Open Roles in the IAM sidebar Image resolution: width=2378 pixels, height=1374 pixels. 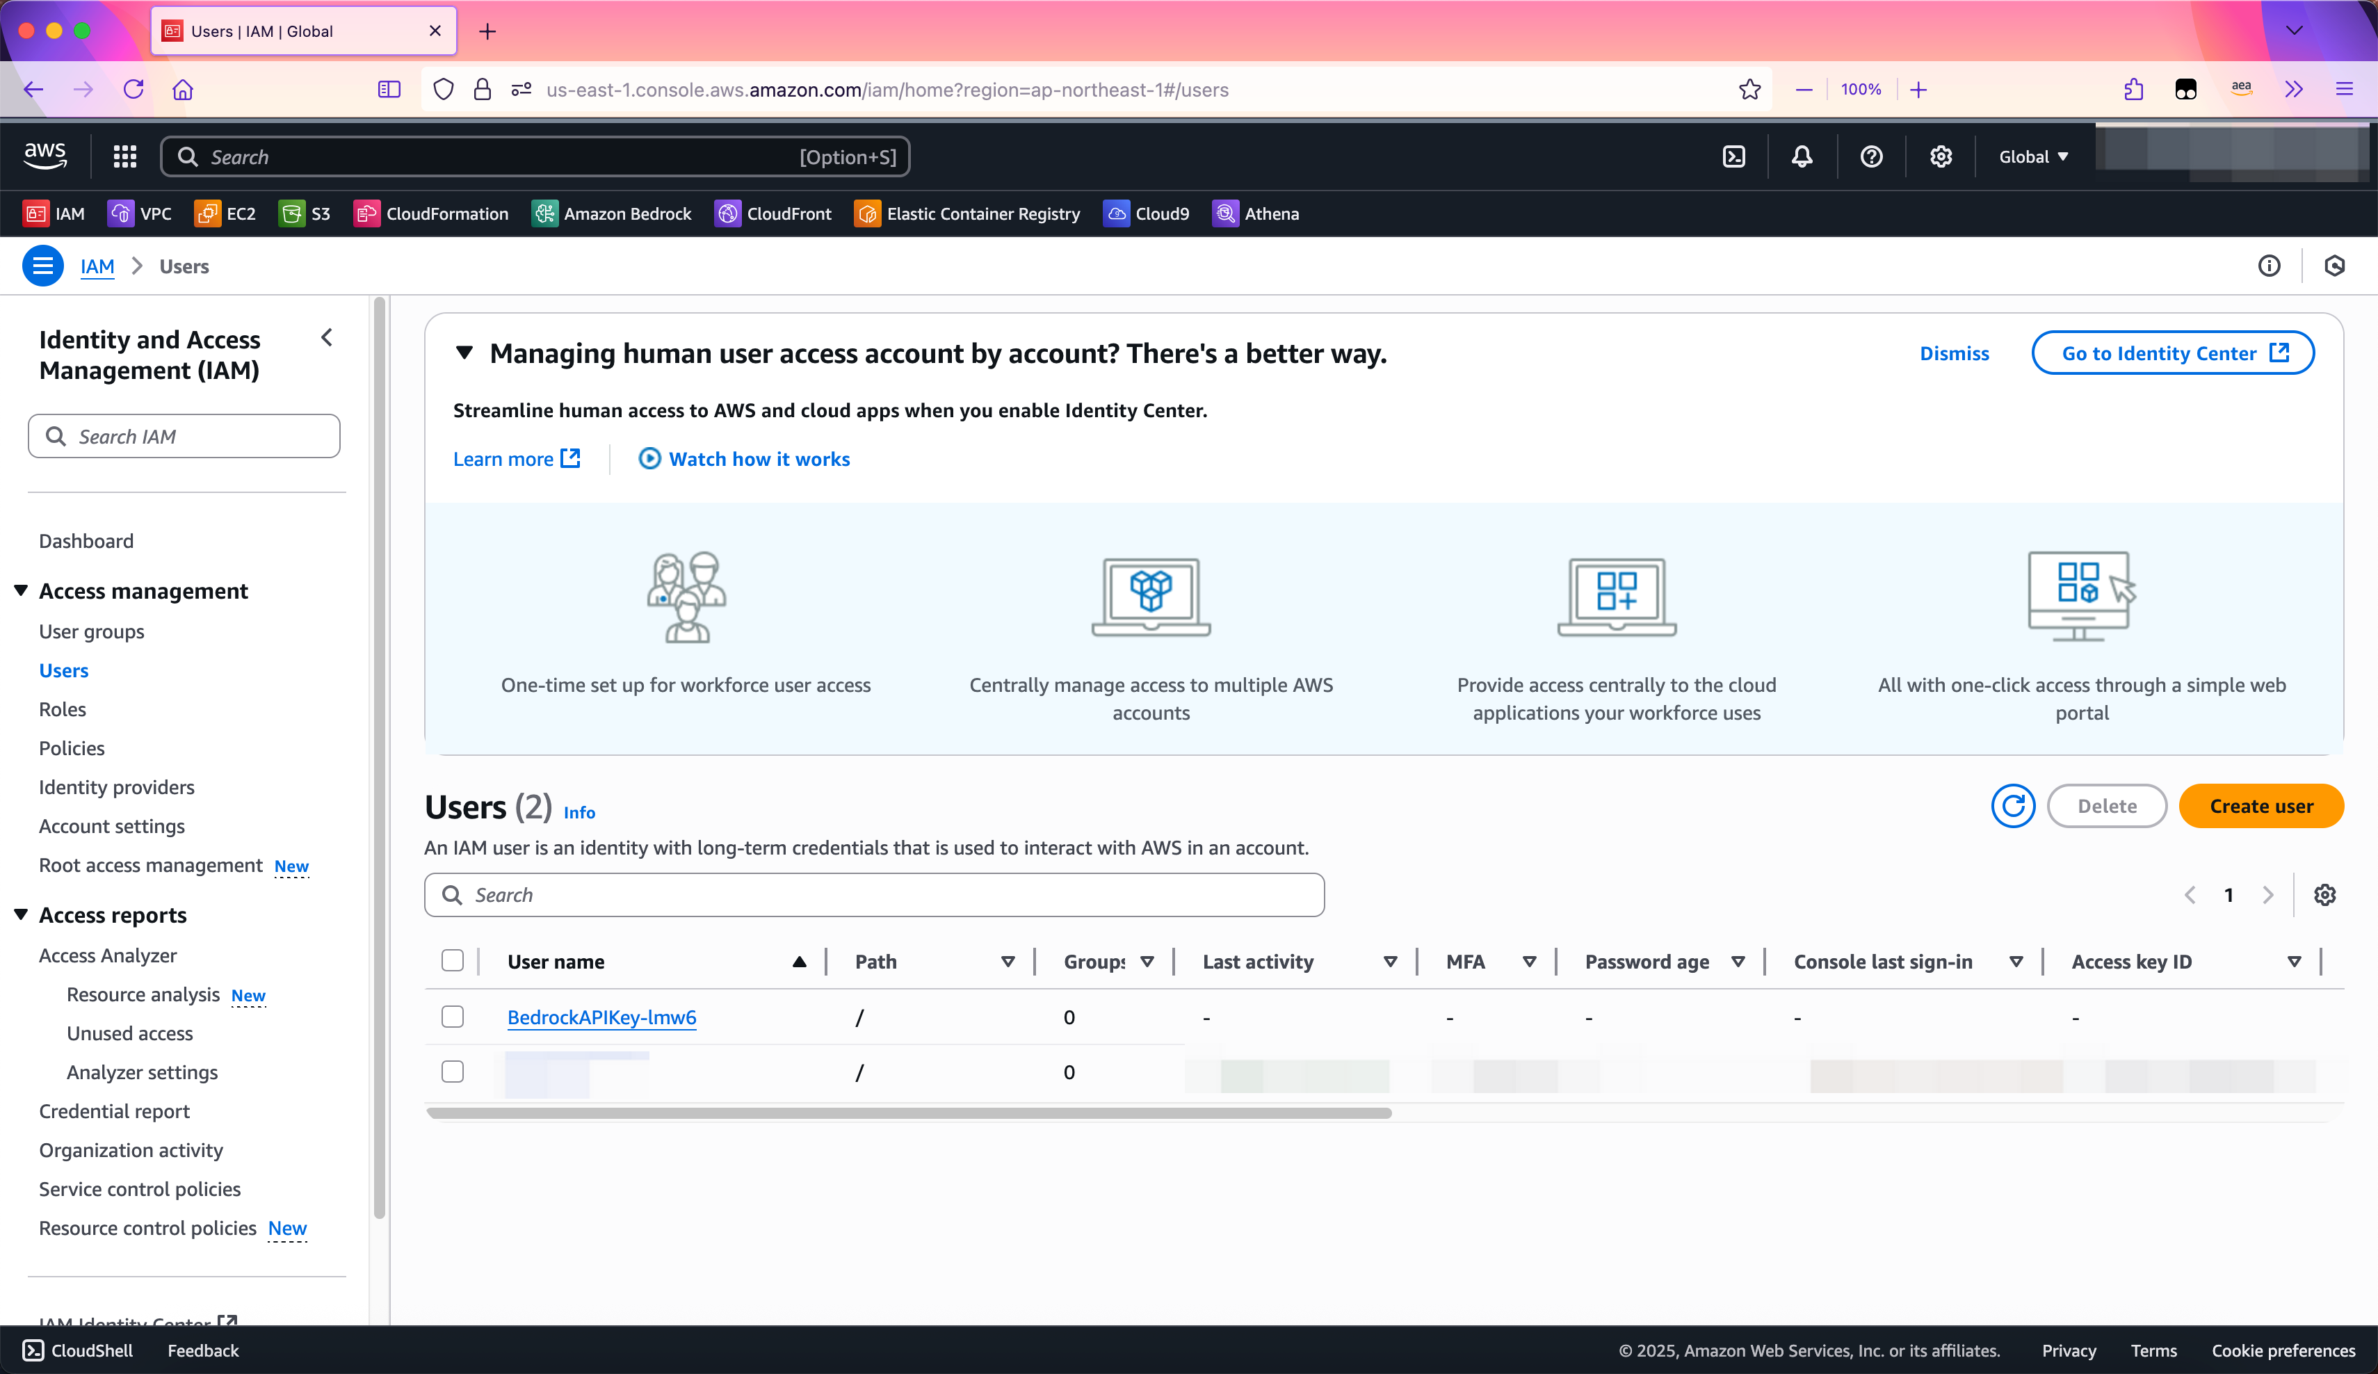point(63,709)
